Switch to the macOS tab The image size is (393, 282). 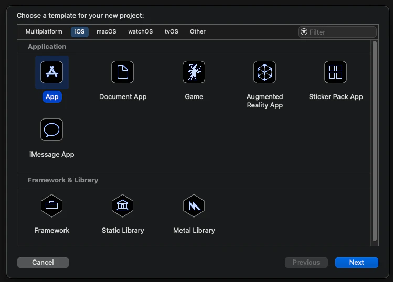(107, 31)
